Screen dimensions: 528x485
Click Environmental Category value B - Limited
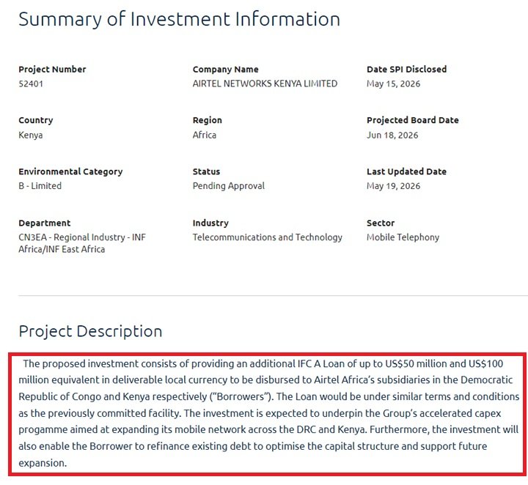click(40, 185)
